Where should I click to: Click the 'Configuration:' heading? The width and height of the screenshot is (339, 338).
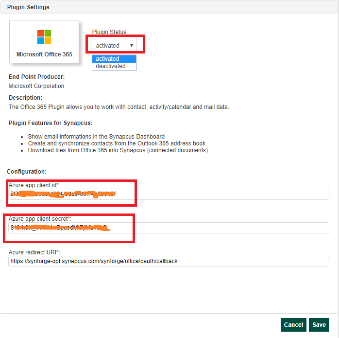click(x=27, y=172)
